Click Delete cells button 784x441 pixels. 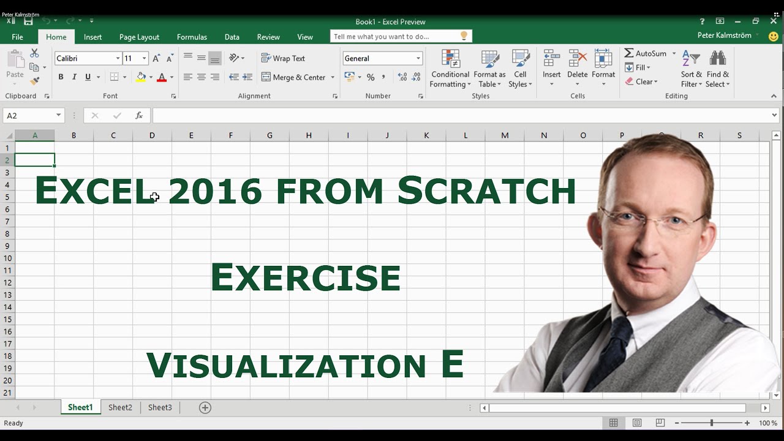click(577, 69)
